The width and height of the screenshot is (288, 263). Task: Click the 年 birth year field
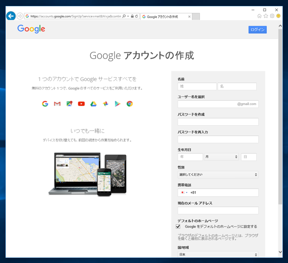click(x=190, y=157)
